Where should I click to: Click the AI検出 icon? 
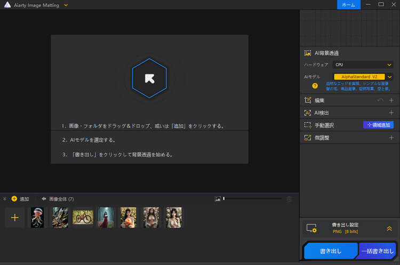(308, 113)
